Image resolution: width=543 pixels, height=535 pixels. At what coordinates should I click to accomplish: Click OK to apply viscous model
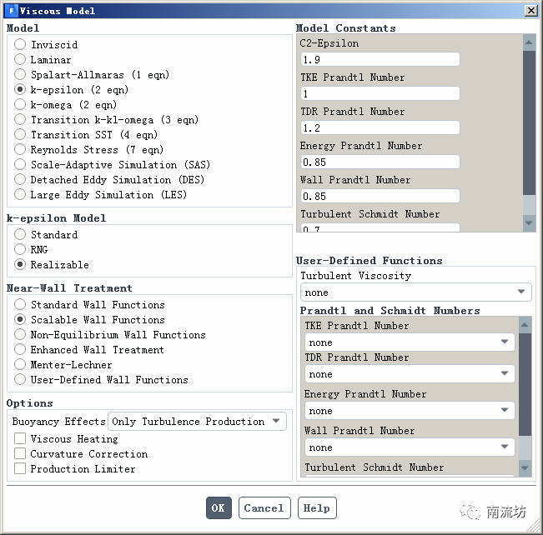[219, 508]
